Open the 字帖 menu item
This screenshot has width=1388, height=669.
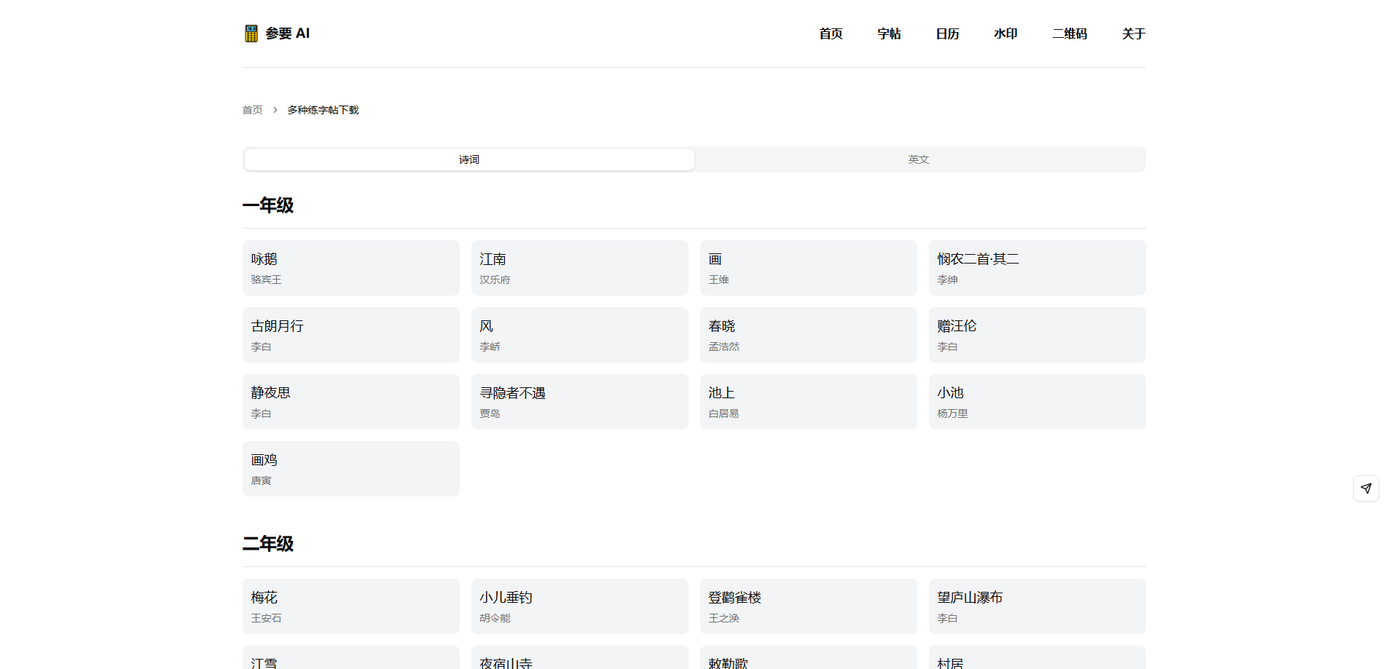click(x=889, y=33)
